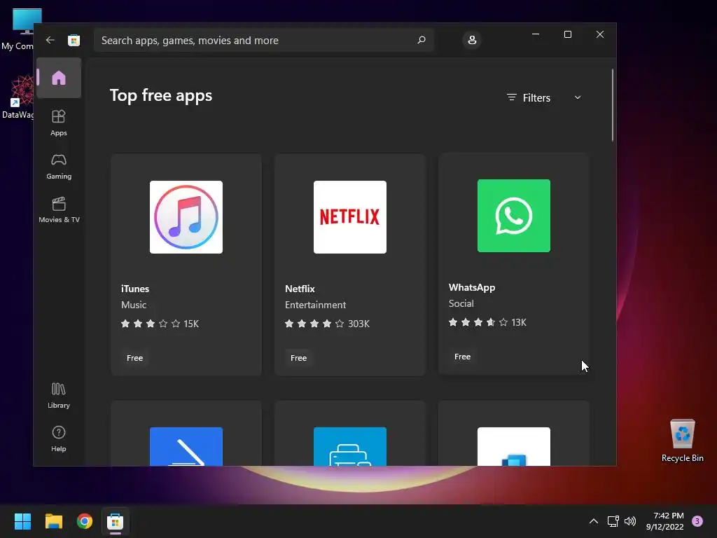Focus the Search apps, games, movies field
The width and height of the screenshot is (717, 538).
click(x=263, y=40)
